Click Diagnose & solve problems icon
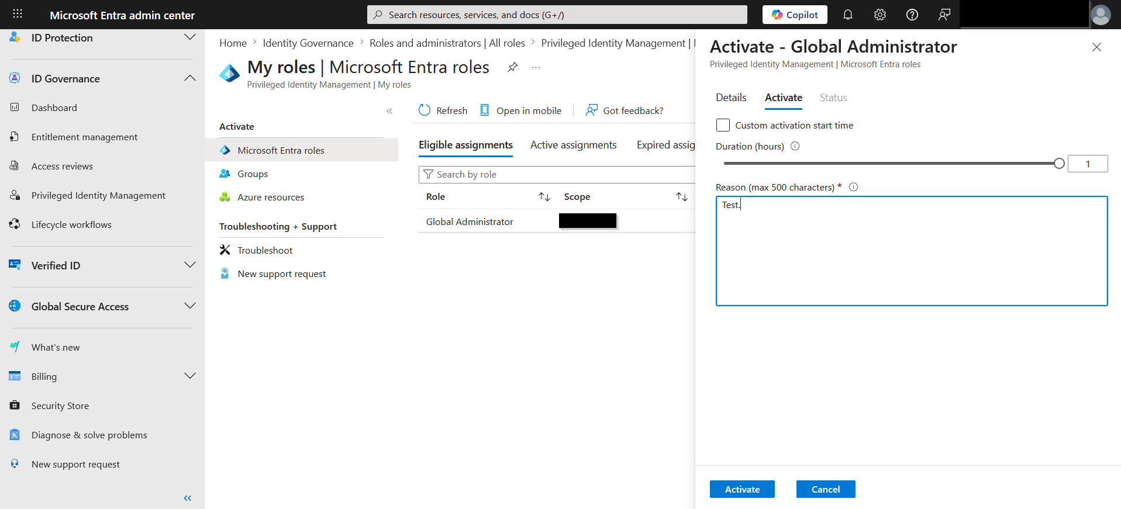Image resolution: width=1121 pixels, height=509 pixels. click(x=15, y=434)
